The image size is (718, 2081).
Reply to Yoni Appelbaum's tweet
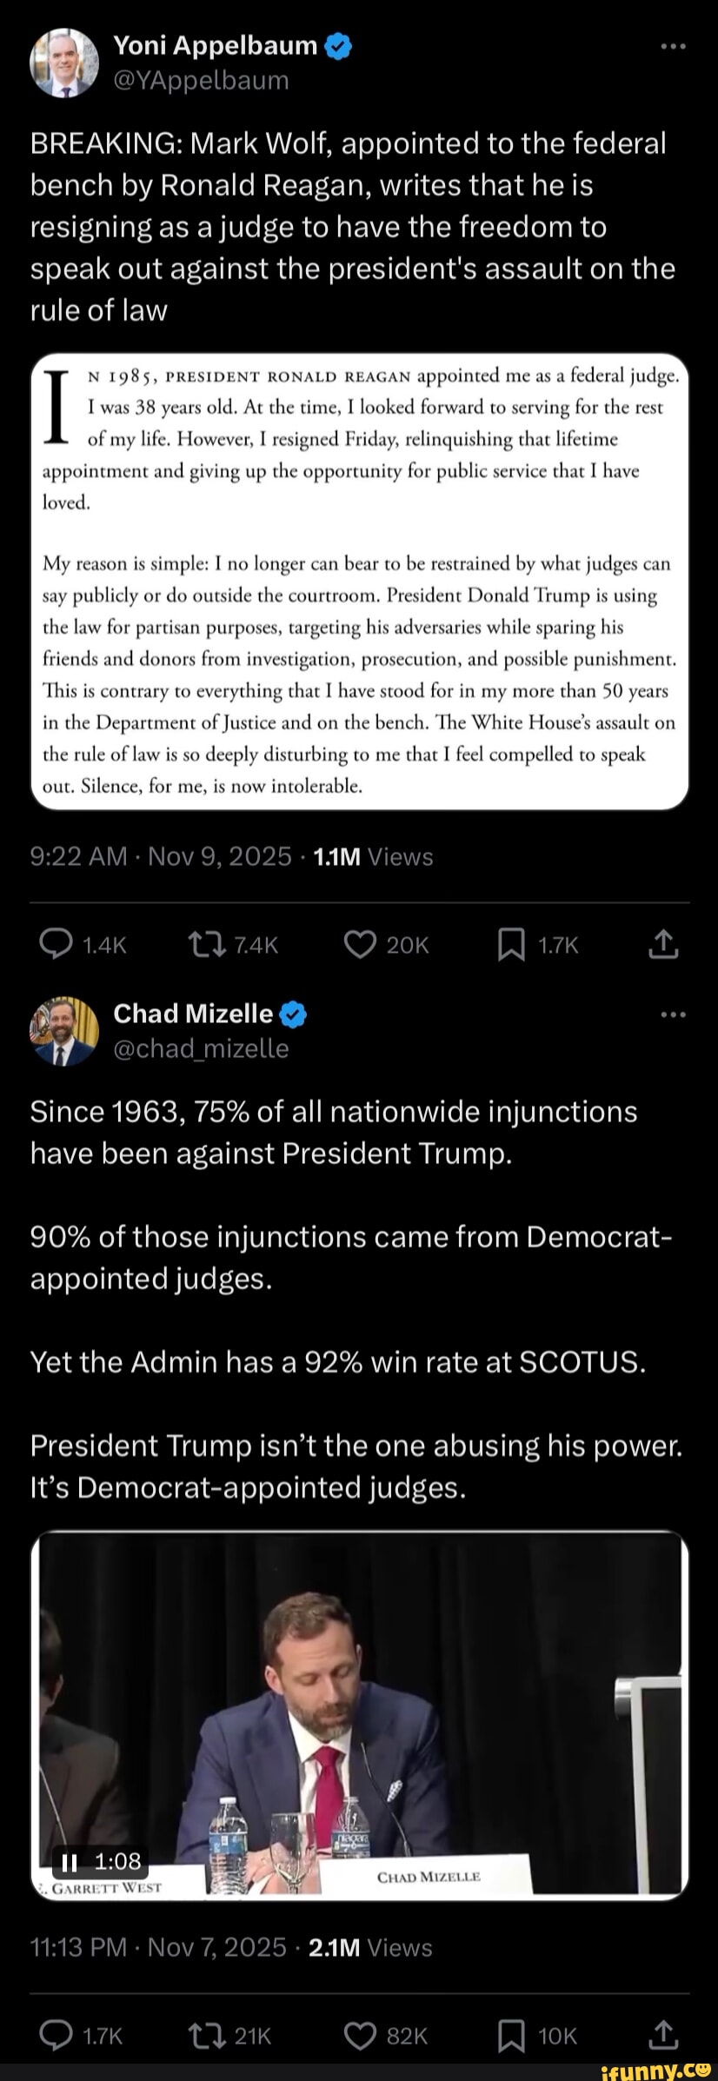[x=57, y=945]
